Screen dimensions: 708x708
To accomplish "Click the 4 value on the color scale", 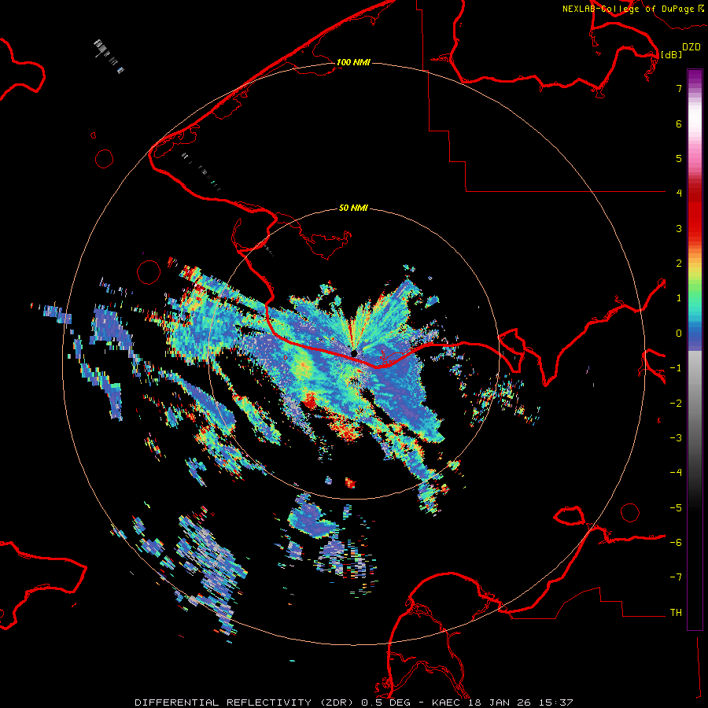I will click(x=679, y=194).
